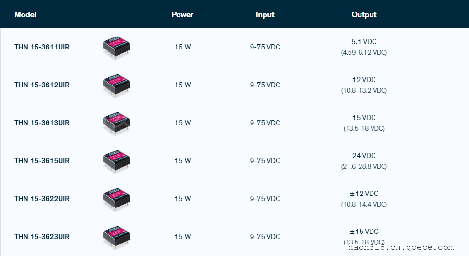Select model name THN 15-3622UIR
The width and height of the screenshot is (469, 256).
42,199
